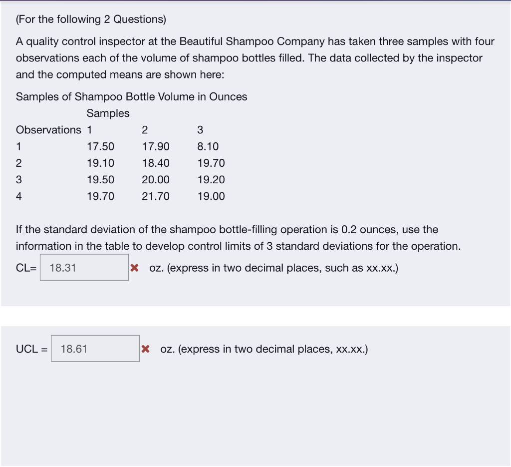Click the table value 17.50
511x467 pixels.
click(x=101, y=146)
